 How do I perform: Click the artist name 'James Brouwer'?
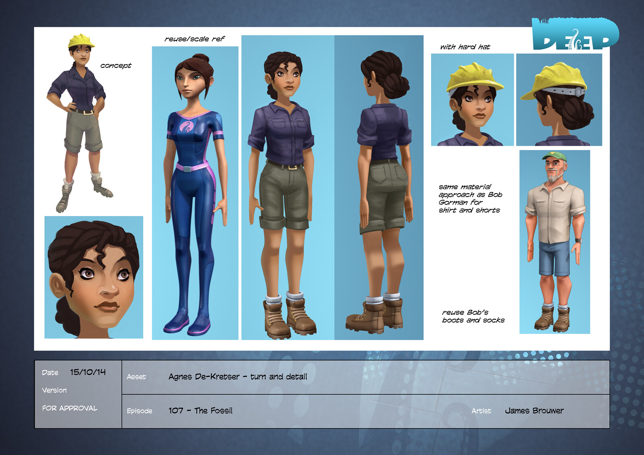[535, 411]
